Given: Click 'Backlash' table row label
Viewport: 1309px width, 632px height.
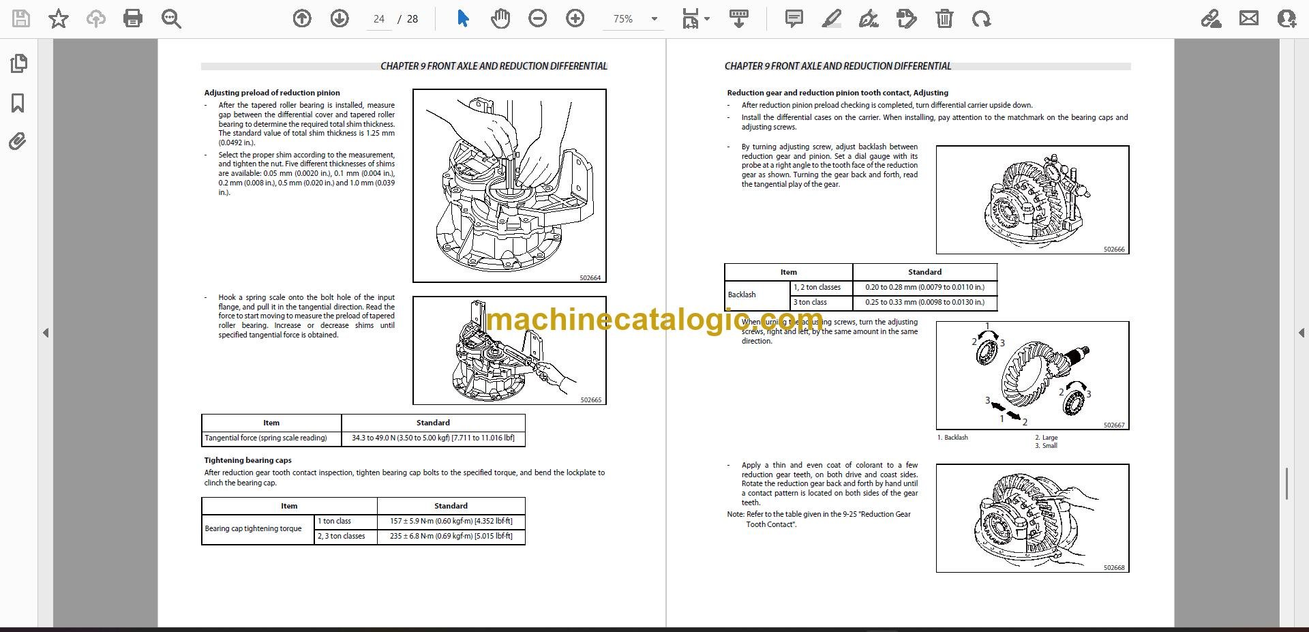Looking at the screenshot, I should pyautogui.click(x=757, y=295).
